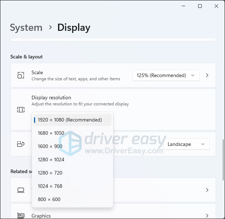The height and width of the screenshot is (219, 225).
Task: Set resolution to 1280 × 720
Action: 50,173
